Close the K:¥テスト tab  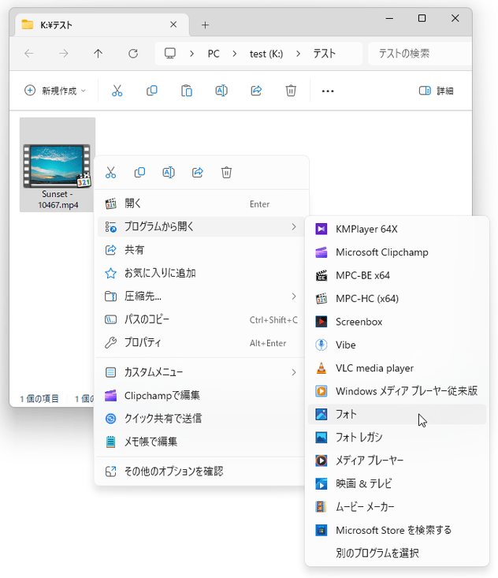point(173,24)
